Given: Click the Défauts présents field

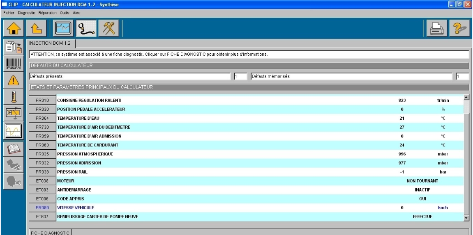Looking at the screenshot, I should 130,76.
